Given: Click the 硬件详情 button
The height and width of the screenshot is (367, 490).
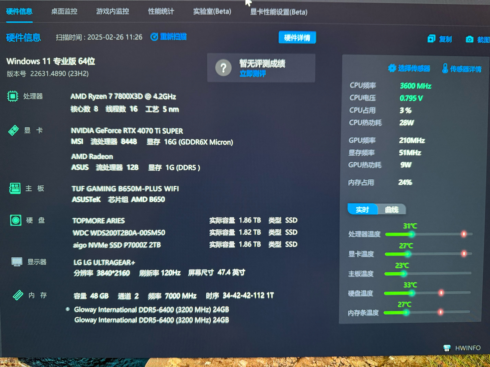Looking at the screenshot, I should pyautogui.click(x=297, y=37).
